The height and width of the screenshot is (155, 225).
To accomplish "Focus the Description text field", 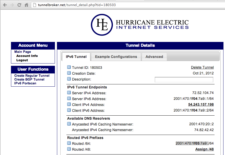I will 184,80.
